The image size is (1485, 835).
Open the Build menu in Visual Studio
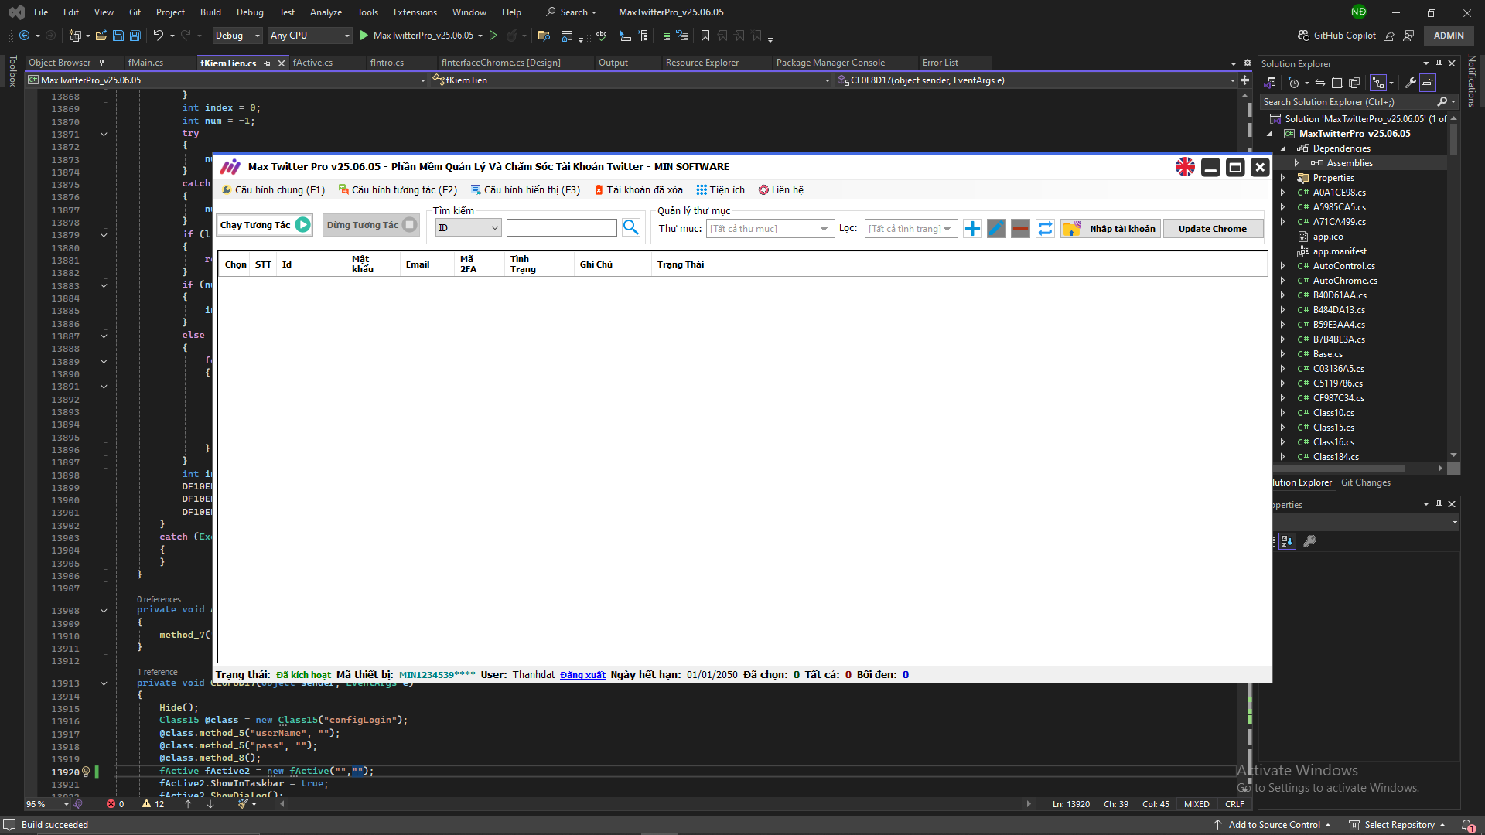pos(210,12)
